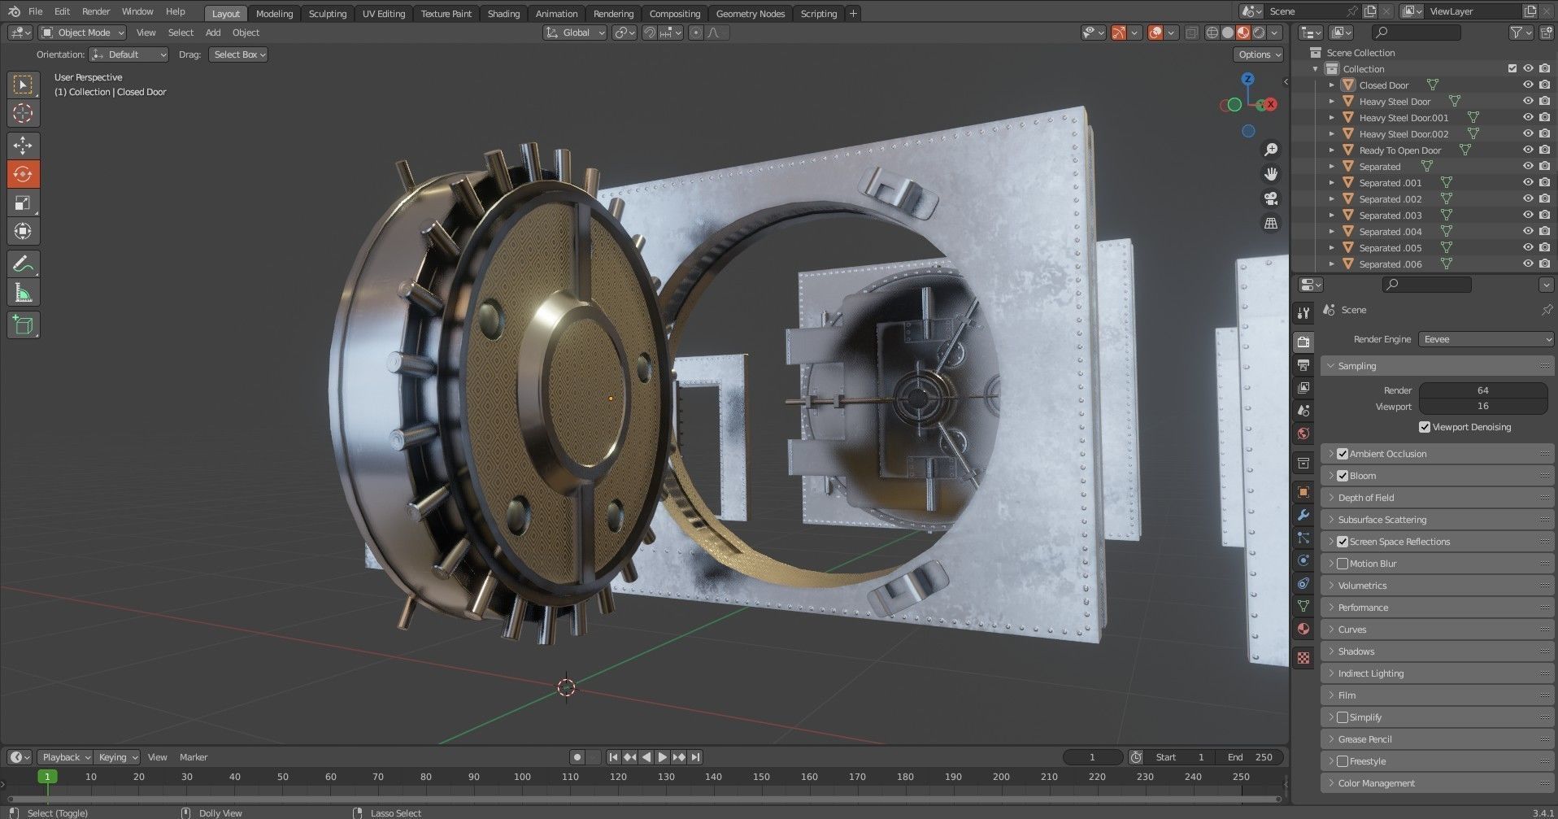Viewport: 1558px width, 819px height.
Task: Select the Measure tool
Action: [23, 292]
